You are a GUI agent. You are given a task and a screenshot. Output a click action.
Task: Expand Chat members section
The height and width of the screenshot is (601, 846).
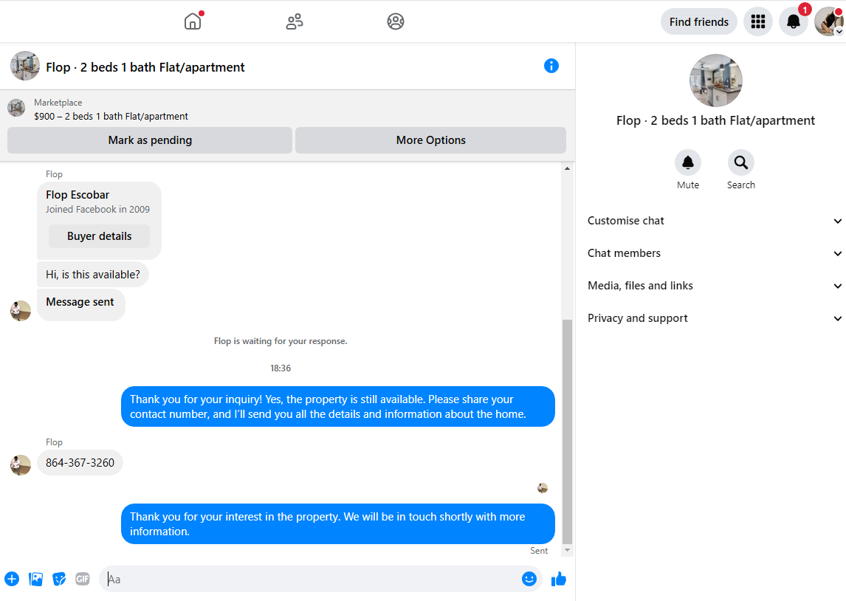point(715,253)
